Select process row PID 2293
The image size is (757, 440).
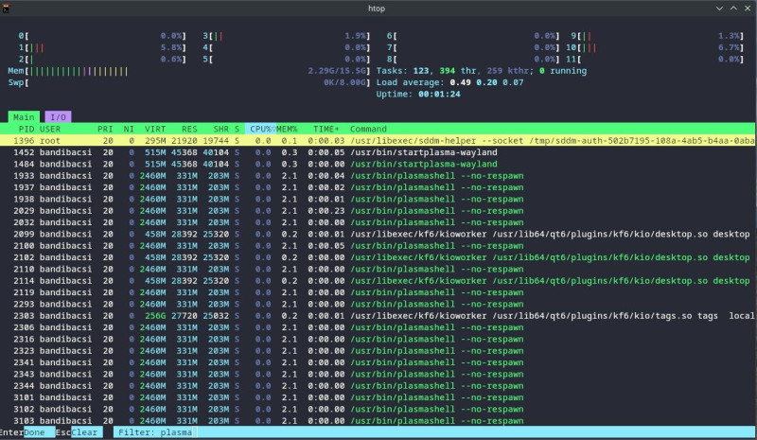(x=378, y=304)
